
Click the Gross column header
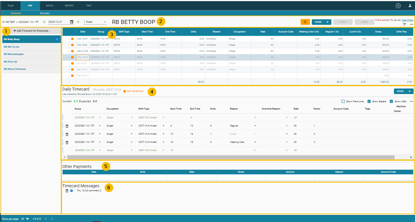[x=378, y=32]
